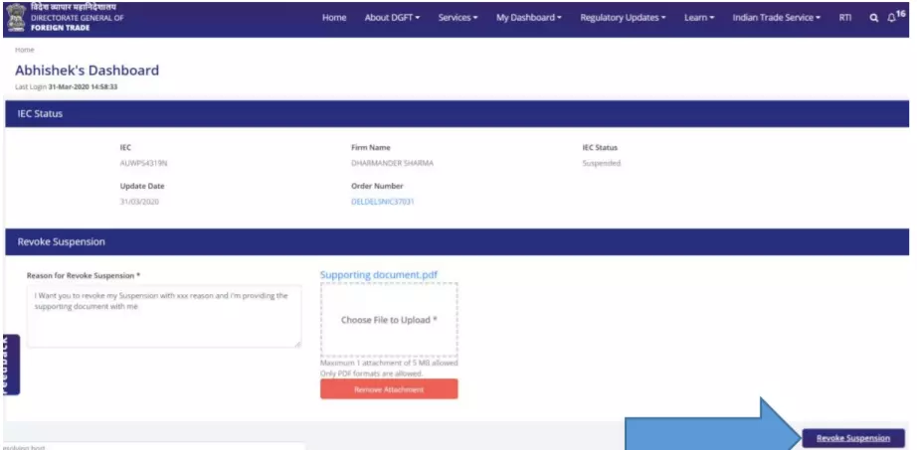Select the Suspended status text
Viewport: 917px width, 450px height.
601,164
